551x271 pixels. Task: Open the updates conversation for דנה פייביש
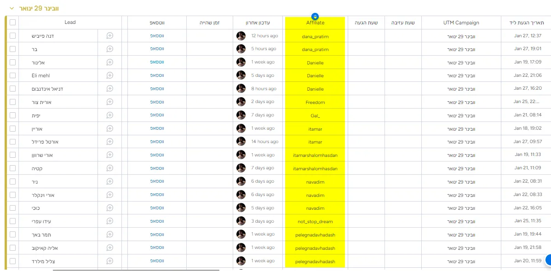[x=109, y=36]
